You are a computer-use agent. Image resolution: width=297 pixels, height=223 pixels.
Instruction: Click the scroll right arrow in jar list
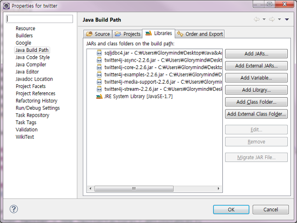(219, 188)
